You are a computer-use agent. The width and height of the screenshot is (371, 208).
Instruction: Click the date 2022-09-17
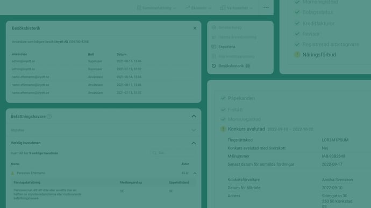(332, 165)
